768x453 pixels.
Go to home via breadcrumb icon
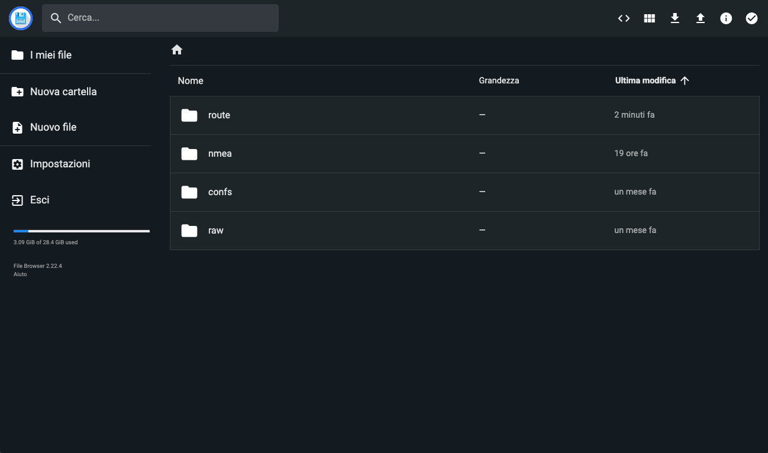(x=177, y=50)
